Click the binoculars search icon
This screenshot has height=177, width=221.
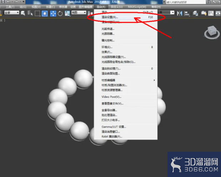(209, 2)
